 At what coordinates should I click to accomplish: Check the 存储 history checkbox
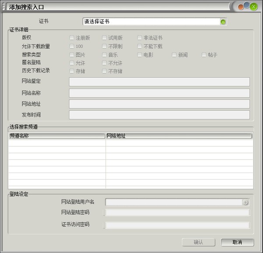click(x=71, y=71)
